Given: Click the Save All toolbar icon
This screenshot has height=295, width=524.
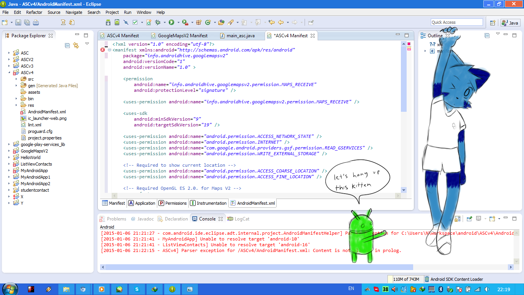Looking at the screenshot, I should 27,23.
